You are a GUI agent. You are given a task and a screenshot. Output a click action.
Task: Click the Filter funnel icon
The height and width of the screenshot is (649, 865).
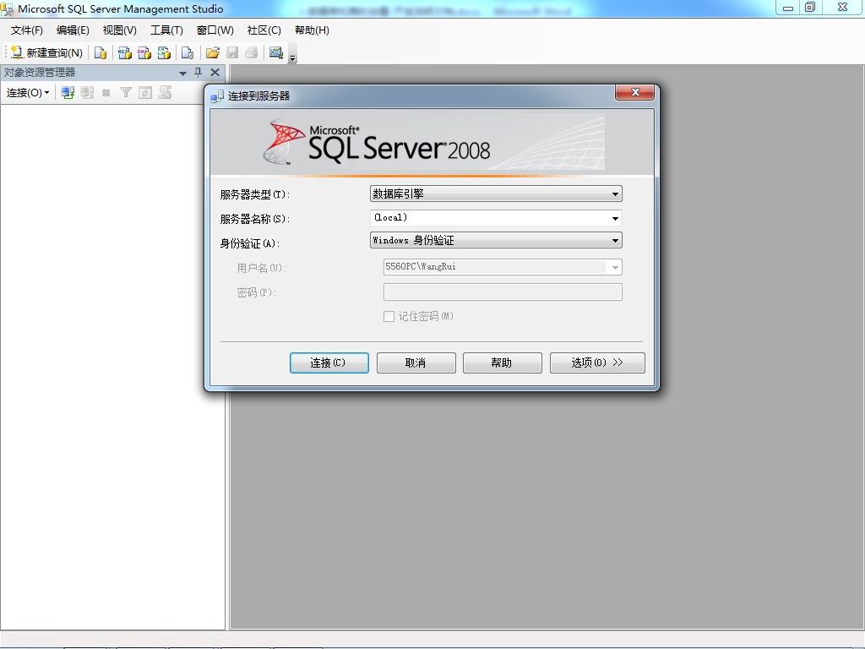pyautogui.click(x=126, y=93)
